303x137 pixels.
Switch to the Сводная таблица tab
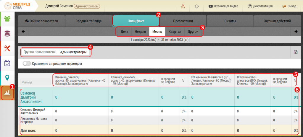[x=88, y=21]
